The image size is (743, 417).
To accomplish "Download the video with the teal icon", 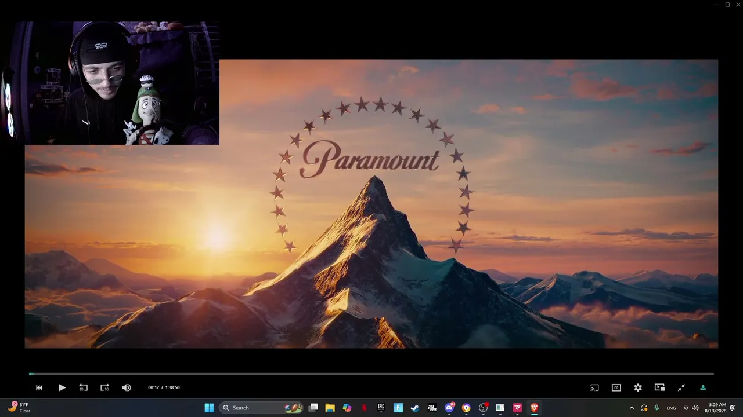I will click(x=703, y=387).
